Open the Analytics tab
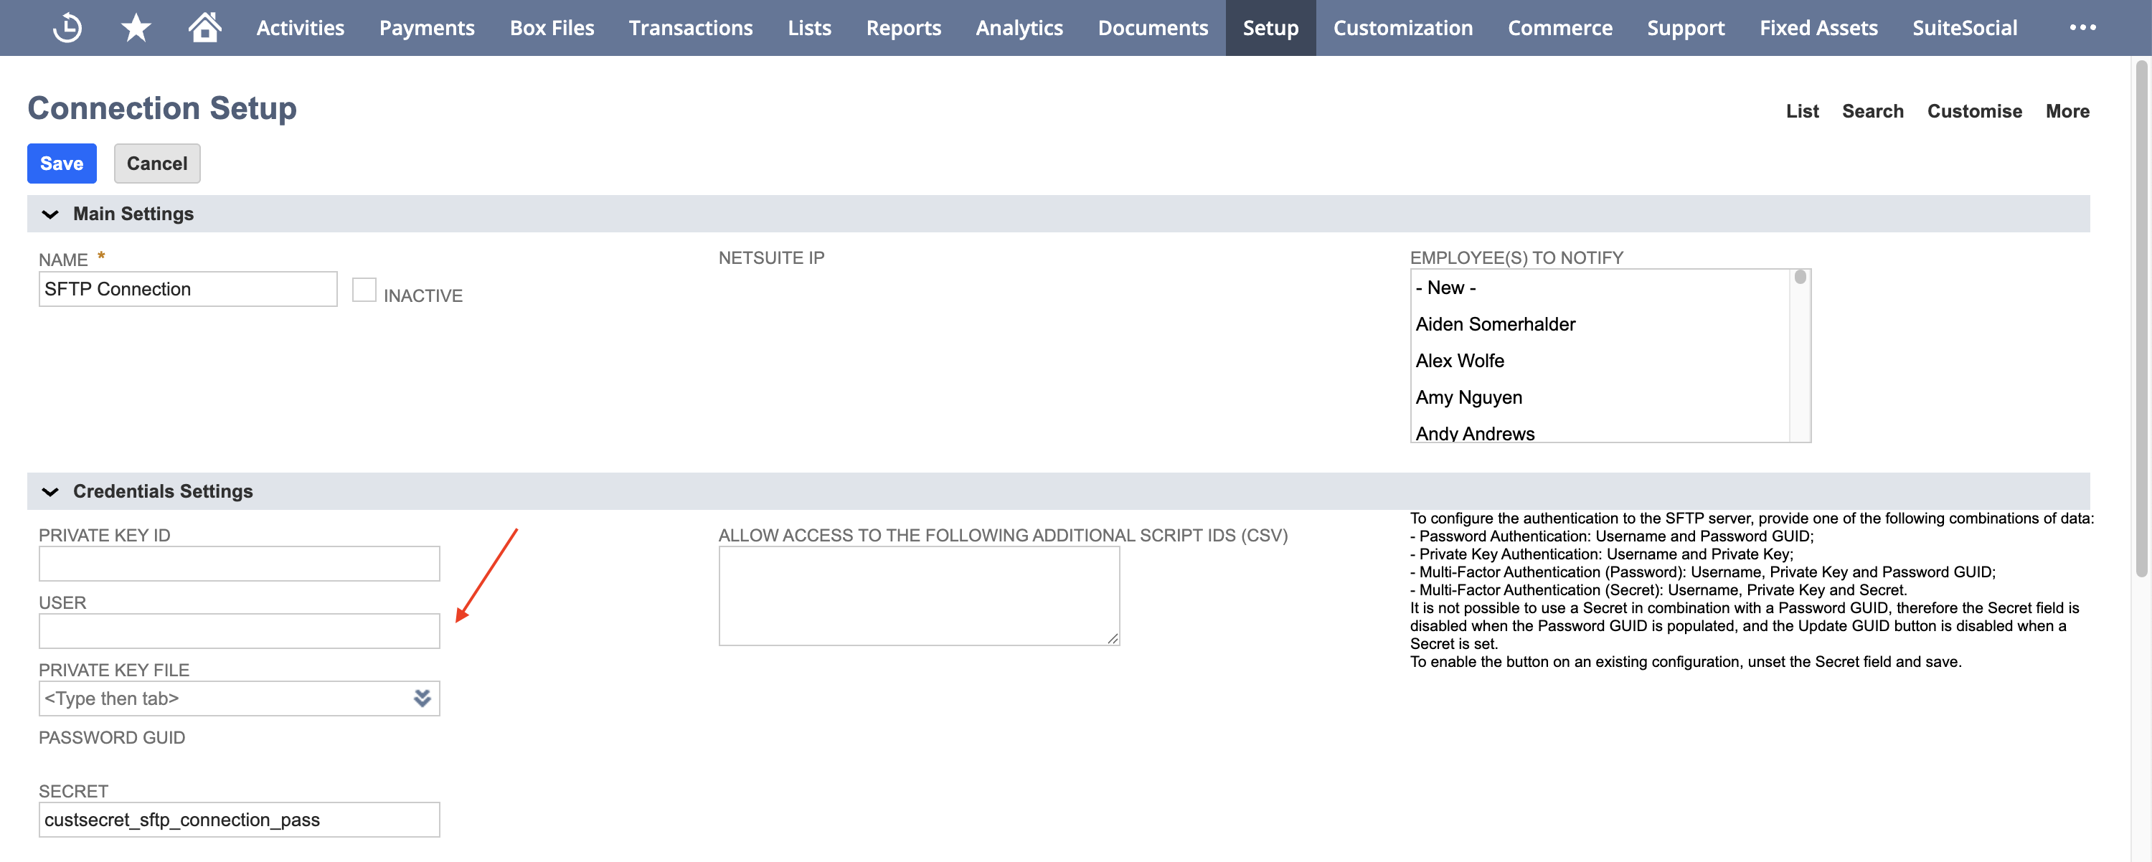The width and height of the screenshot is (2152, 862). pyautogui.click(x=1019, y=27)
